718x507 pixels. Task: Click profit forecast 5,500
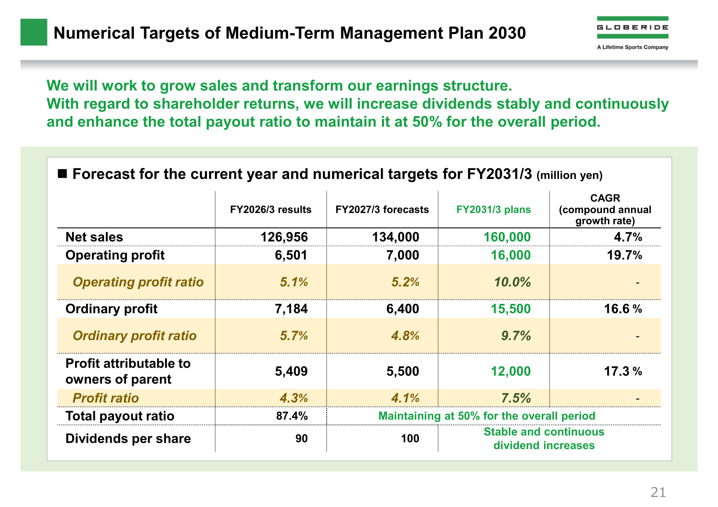coord(402,371)
